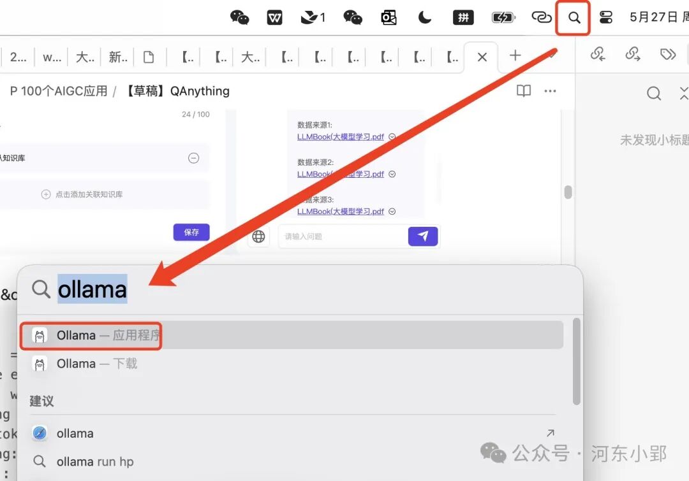Open the bird icon showing 1 notification
Image resolution: width=689 pixels, height=481 pixels.
coord(313,18)
